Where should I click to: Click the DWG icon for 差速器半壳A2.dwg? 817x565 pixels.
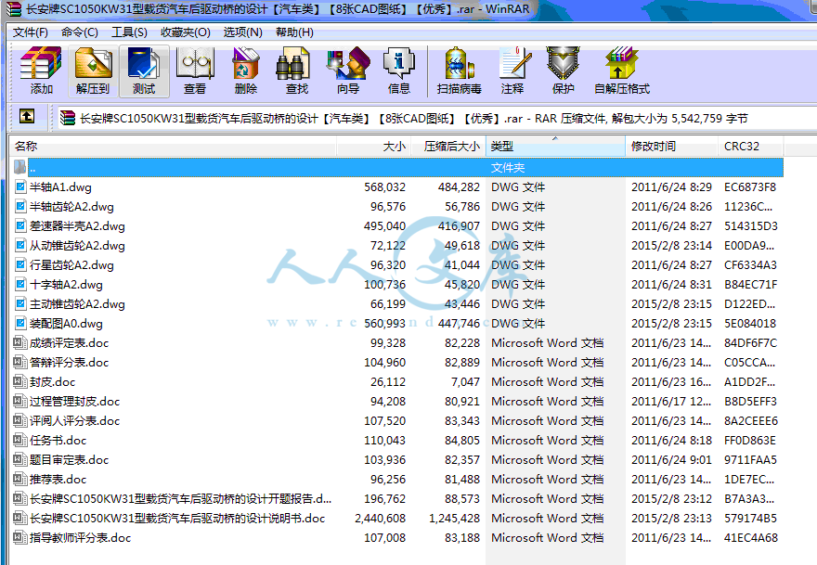pyautogui.click(x=20, y=226)
